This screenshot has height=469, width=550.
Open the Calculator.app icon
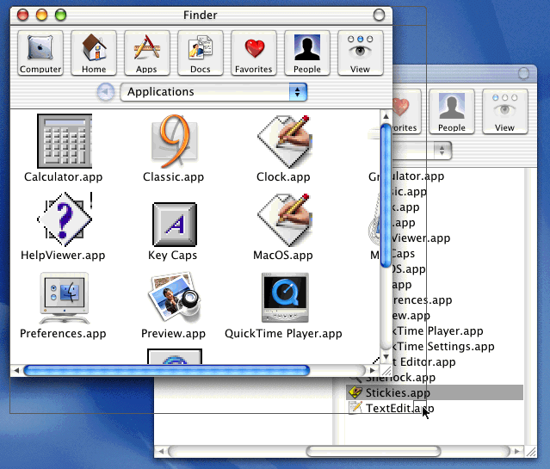(x=64, y=141)
